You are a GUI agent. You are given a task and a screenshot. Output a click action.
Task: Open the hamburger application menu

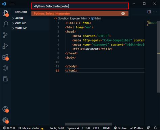pos(12,4)
